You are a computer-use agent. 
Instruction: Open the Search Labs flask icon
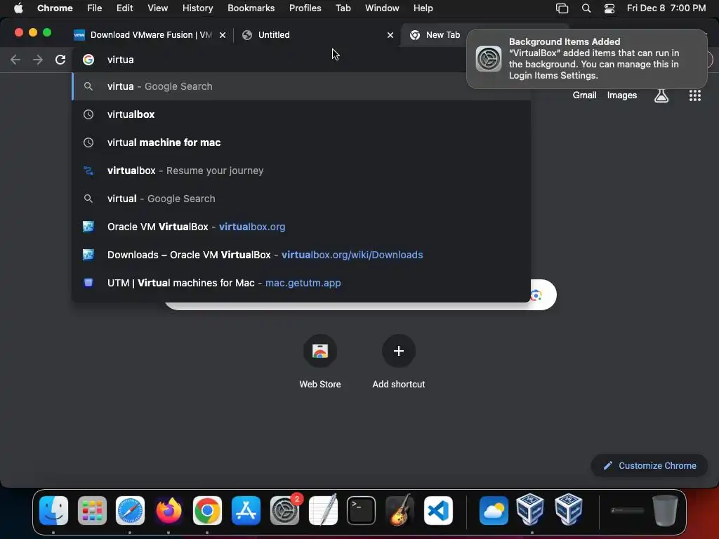click(x=661, y=95)
